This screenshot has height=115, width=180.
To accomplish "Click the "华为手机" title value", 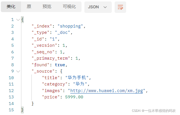I will point(78,78).
